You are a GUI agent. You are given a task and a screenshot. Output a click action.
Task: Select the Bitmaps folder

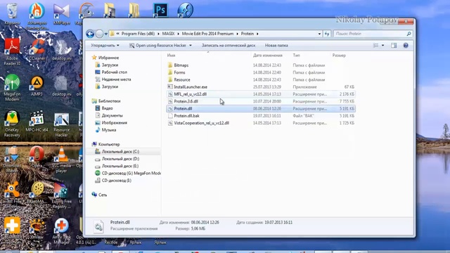coord(181,65)
